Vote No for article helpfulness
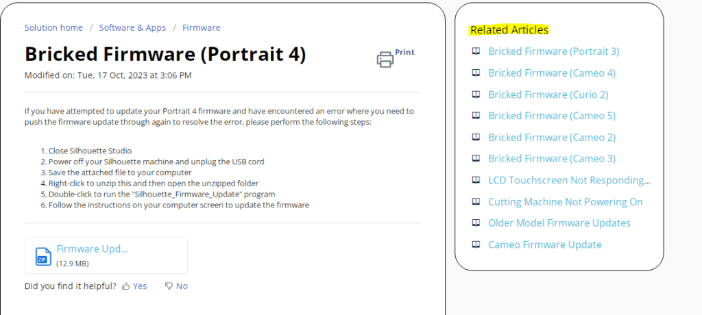Image resolution: width=702 pixels, height=315 pixels. click(x=182, y=286)
